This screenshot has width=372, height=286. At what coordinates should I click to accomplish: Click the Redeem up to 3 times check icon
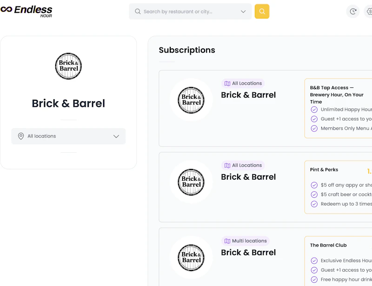pyautogui.click(x=314, y=204)
